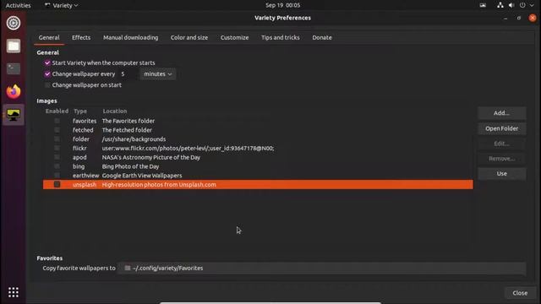Enable the flickr source checkbox

pos(57,148)
